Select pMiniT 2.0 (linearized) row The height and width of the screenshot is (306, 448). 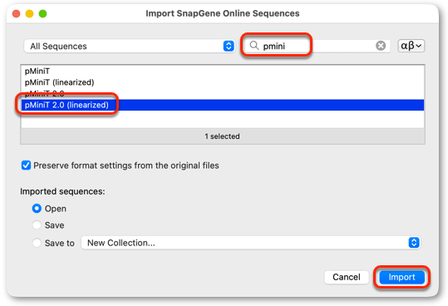click(223, 105)
